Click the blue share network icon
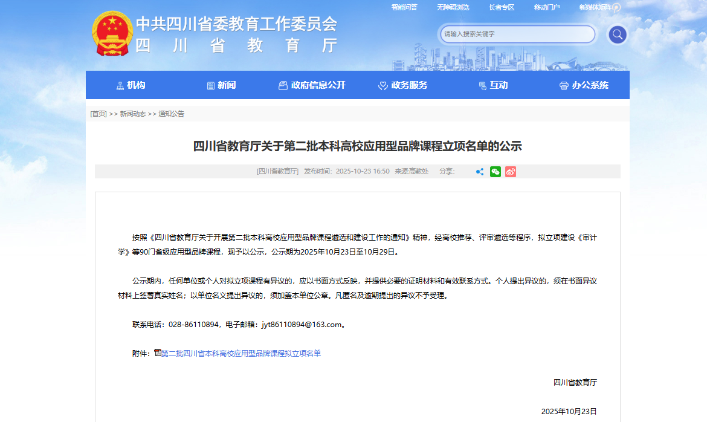 [x=479, y=172]
